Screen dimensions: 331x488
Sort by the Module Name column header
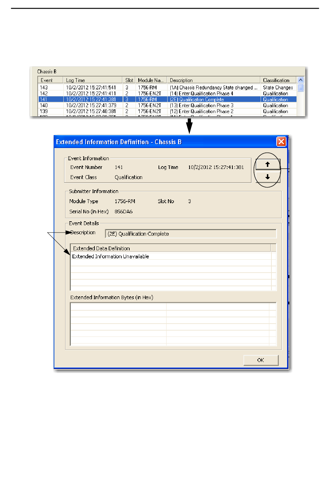151,80
